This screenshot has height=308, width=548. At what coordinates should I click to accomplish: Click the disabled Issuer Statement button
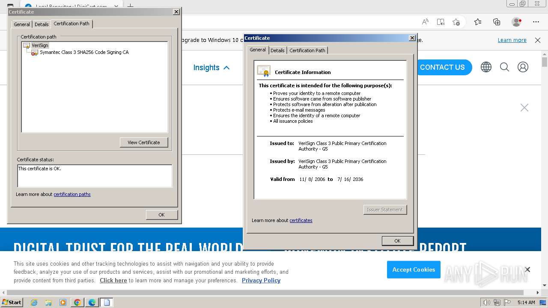coord(385,210)
